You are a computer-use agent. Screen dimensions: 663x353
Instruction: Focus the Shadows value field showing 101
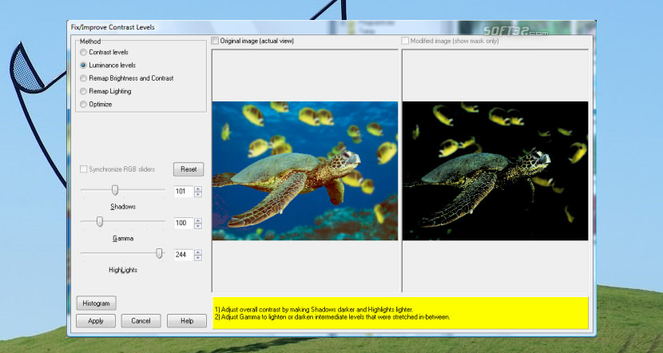184,192
